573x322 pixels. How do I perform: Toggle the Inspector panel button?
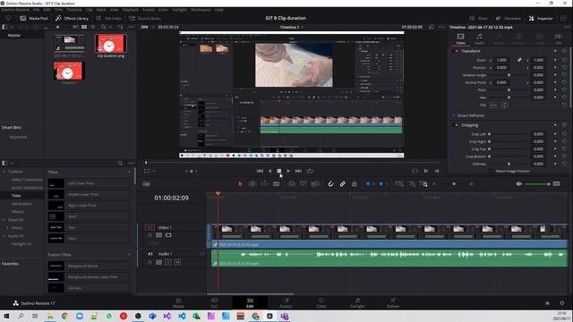tap(541, 18)
